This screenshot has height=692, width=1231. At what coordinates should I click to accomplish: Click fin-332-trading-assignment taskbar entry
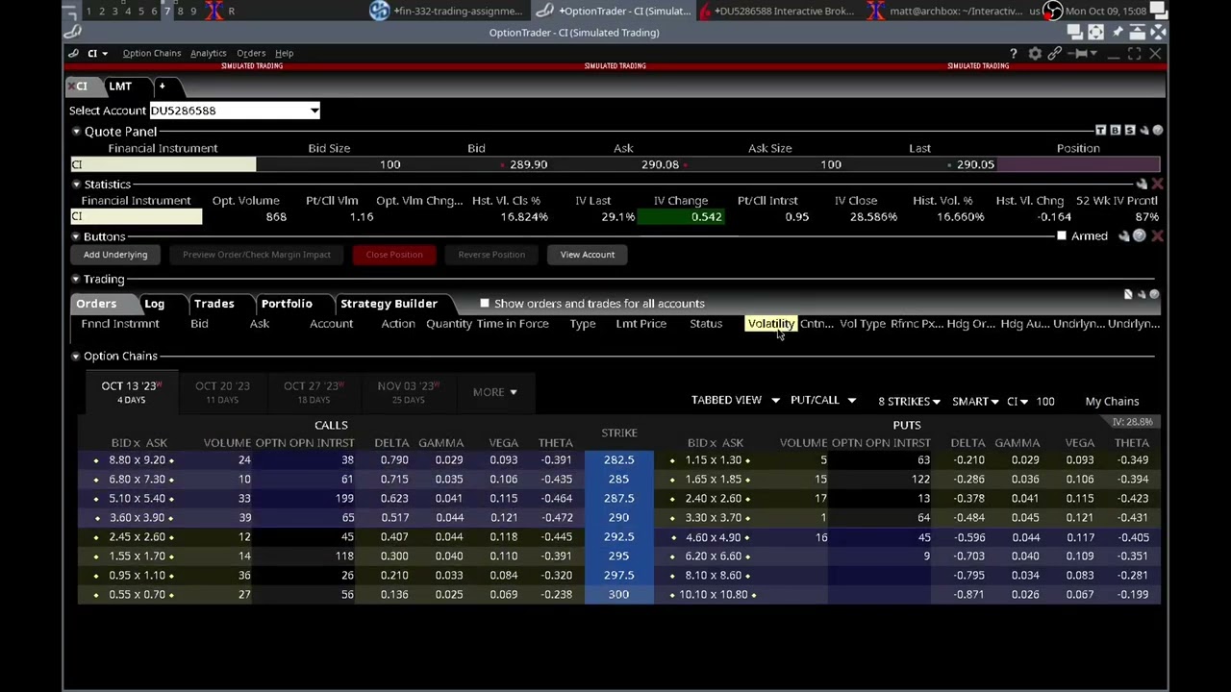(447, 11)
